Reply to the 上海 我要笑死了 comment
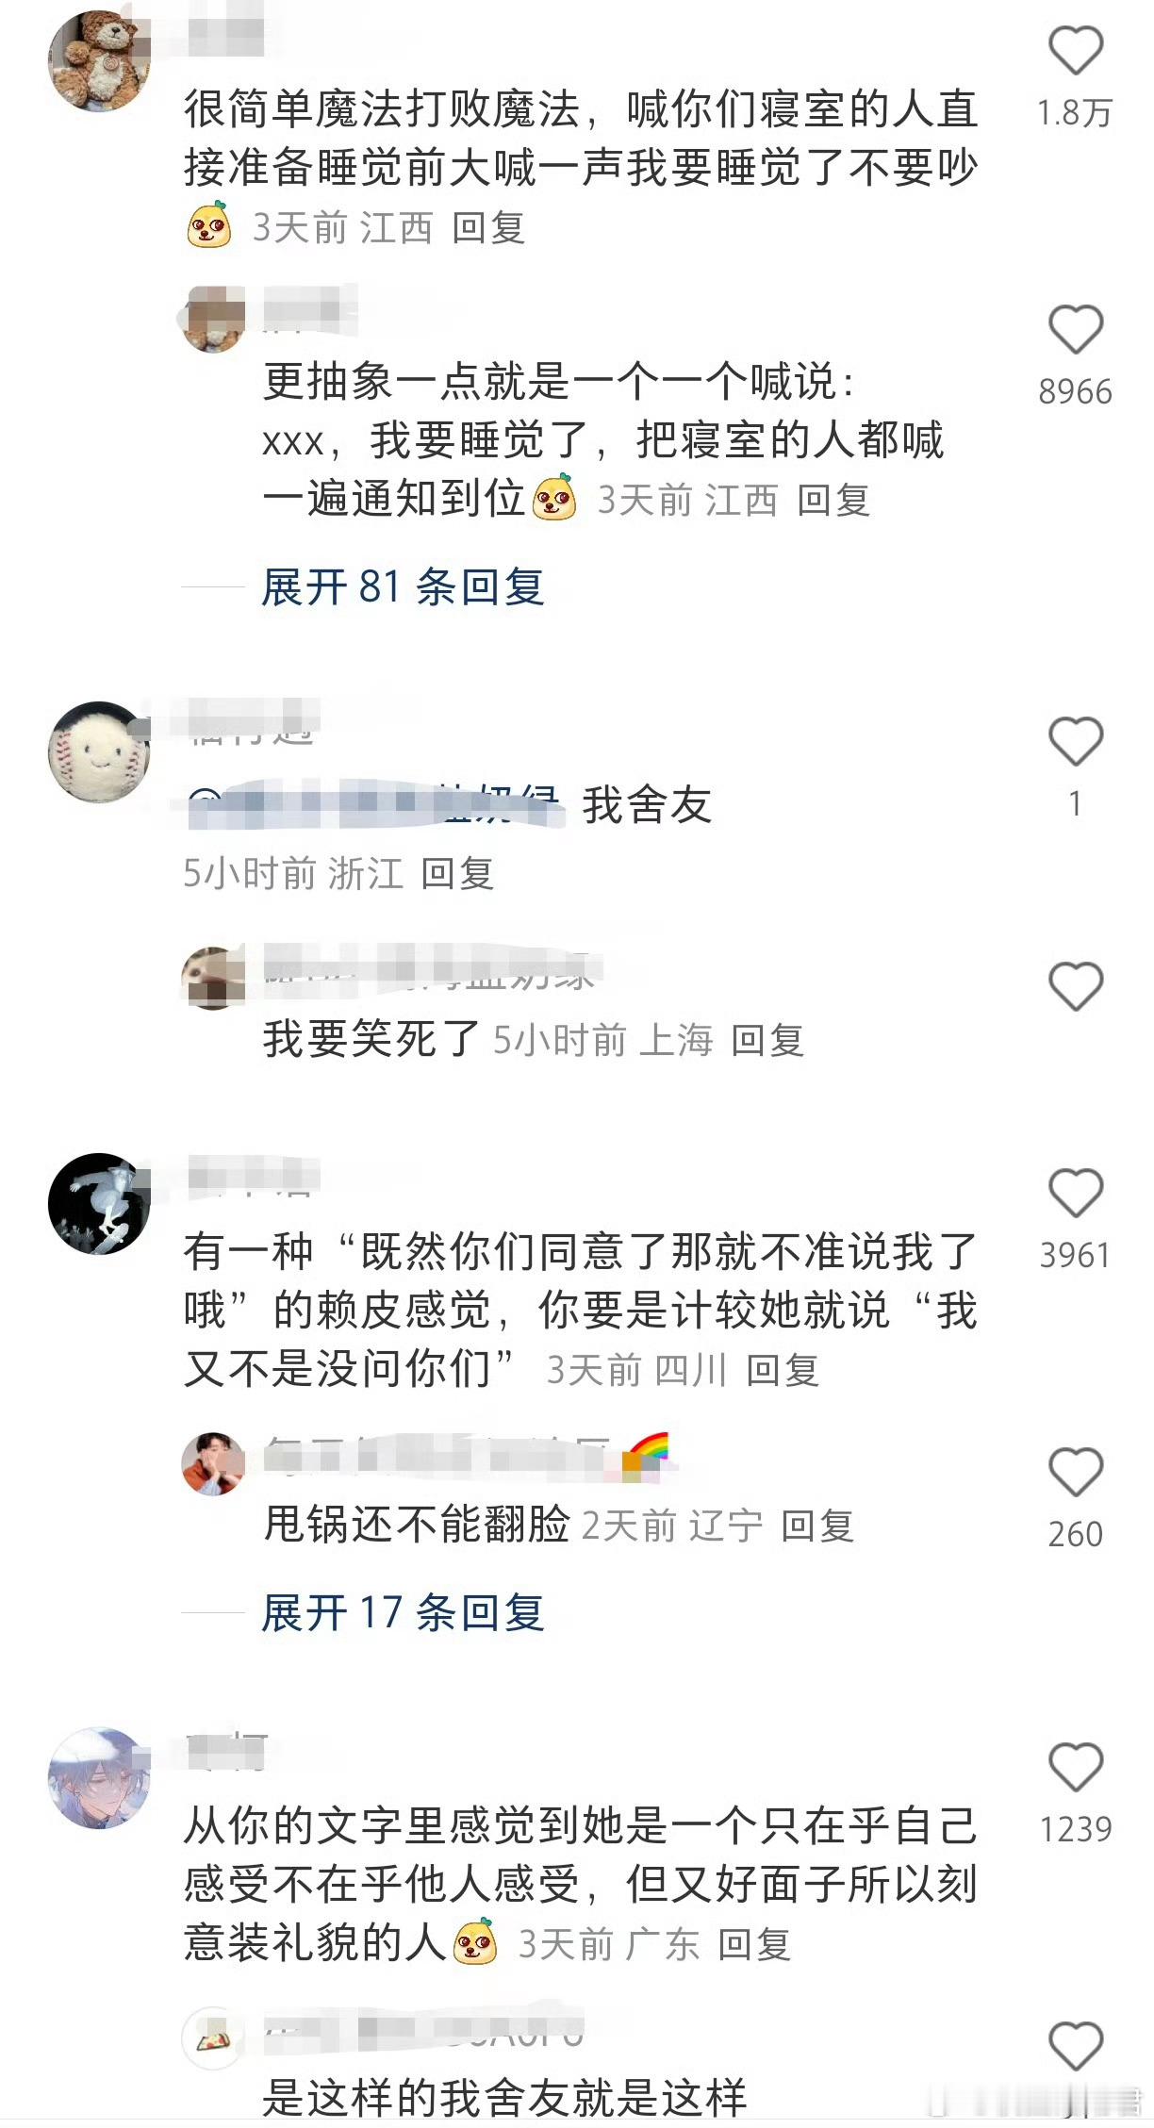1154x2128 pixels. click(x=767, y=1041)
